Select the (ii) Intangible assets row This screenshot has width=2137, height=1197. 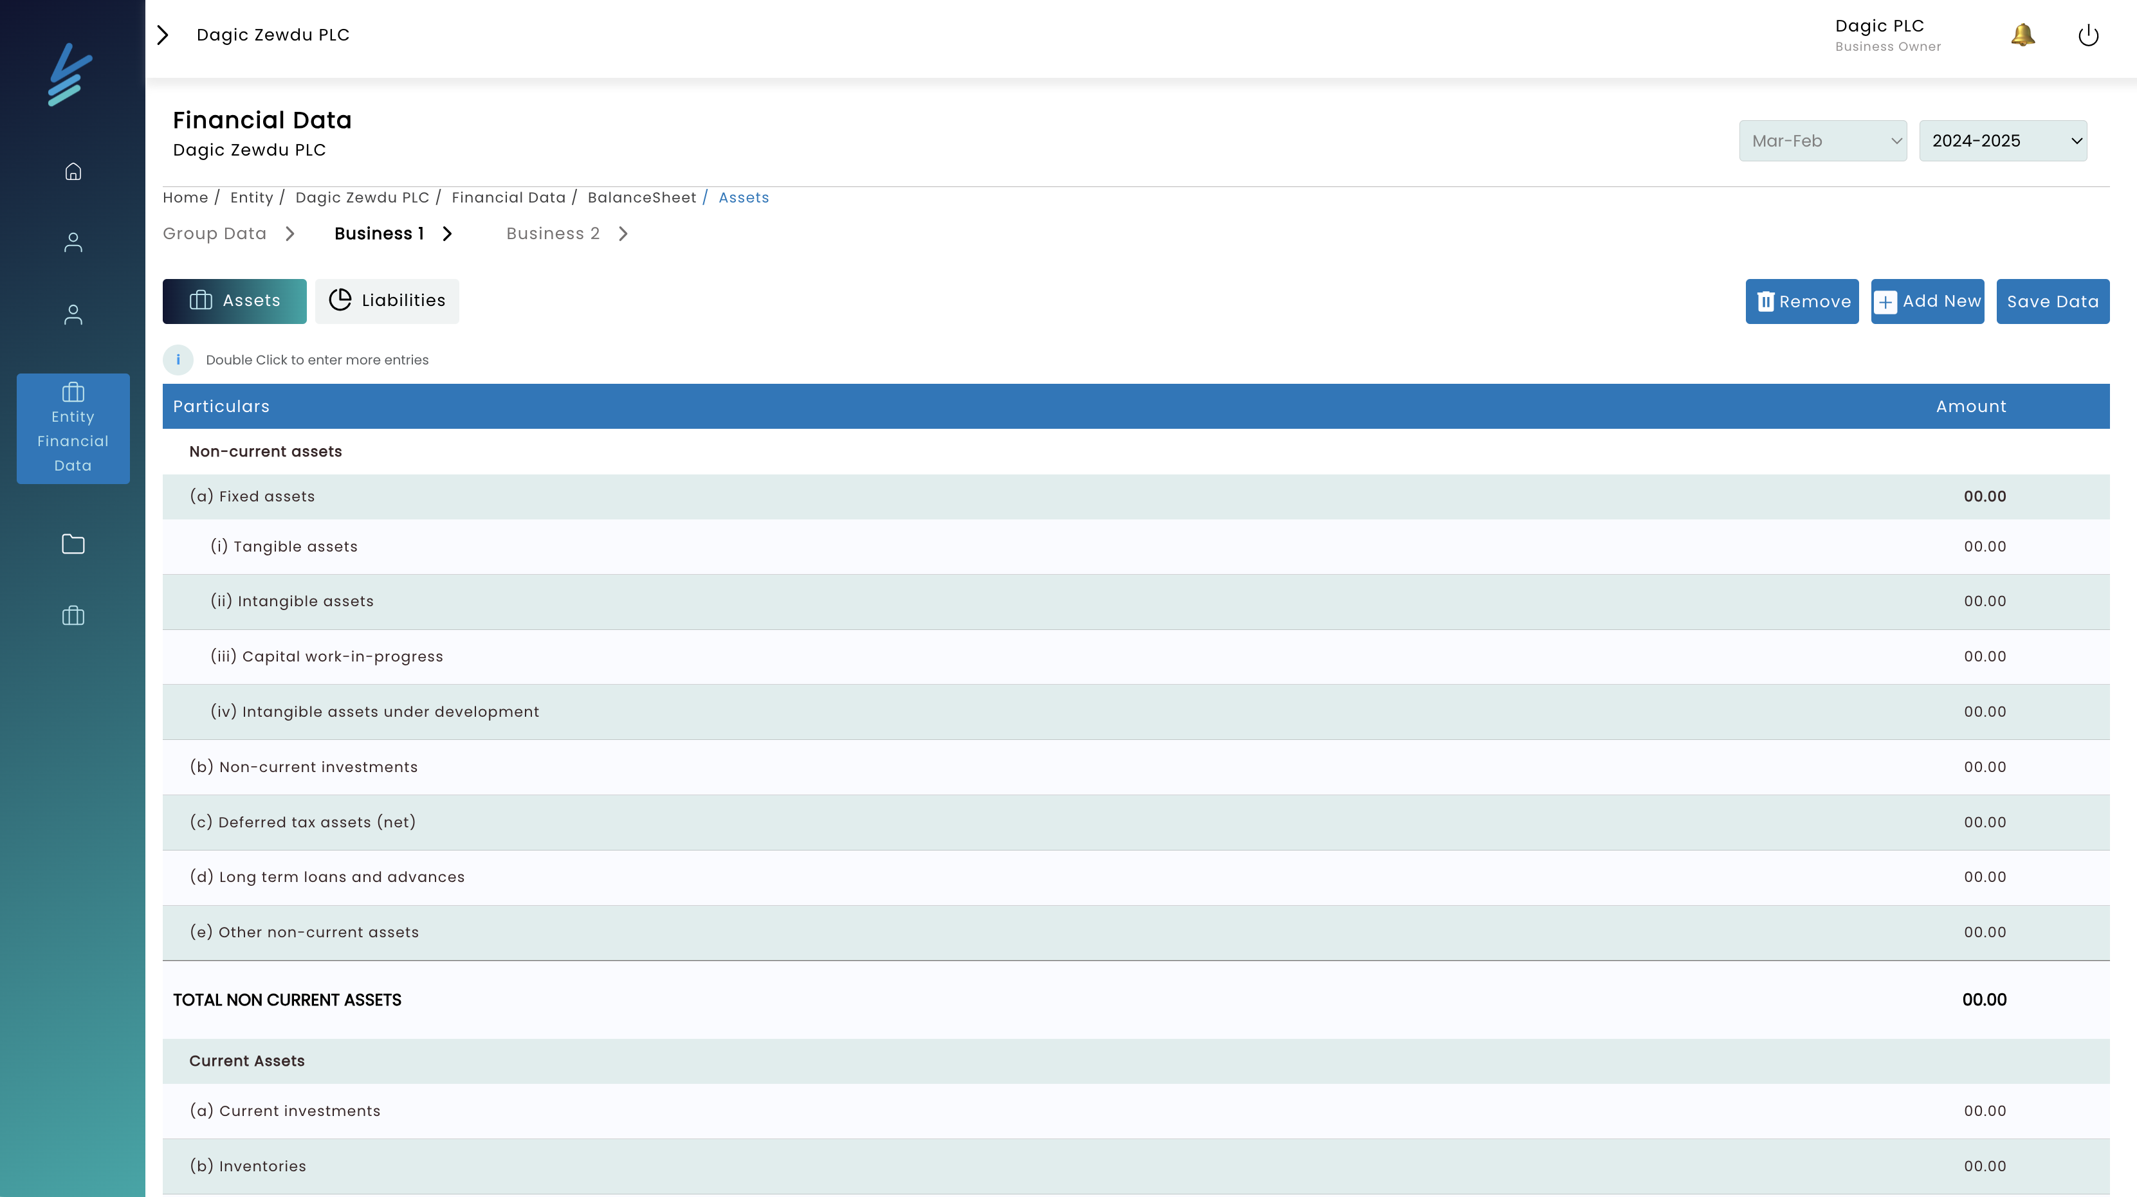[x=1135, y=602]
